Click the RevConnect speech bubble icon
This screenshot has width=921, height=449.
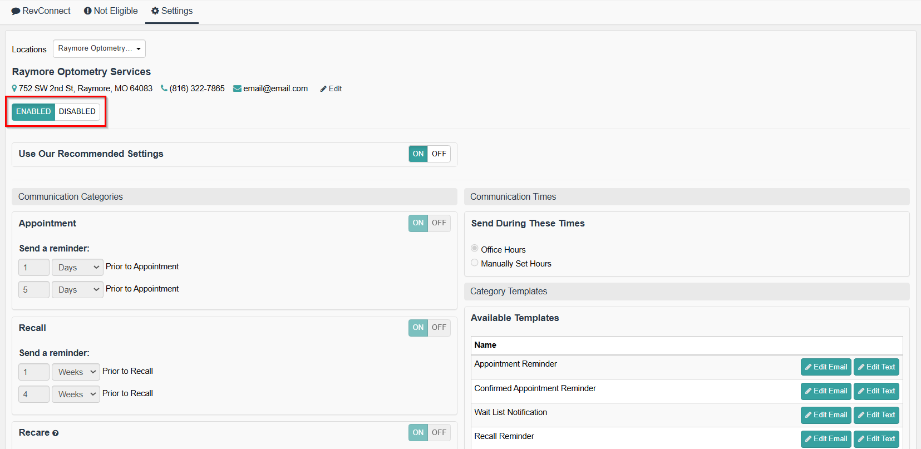16,11
